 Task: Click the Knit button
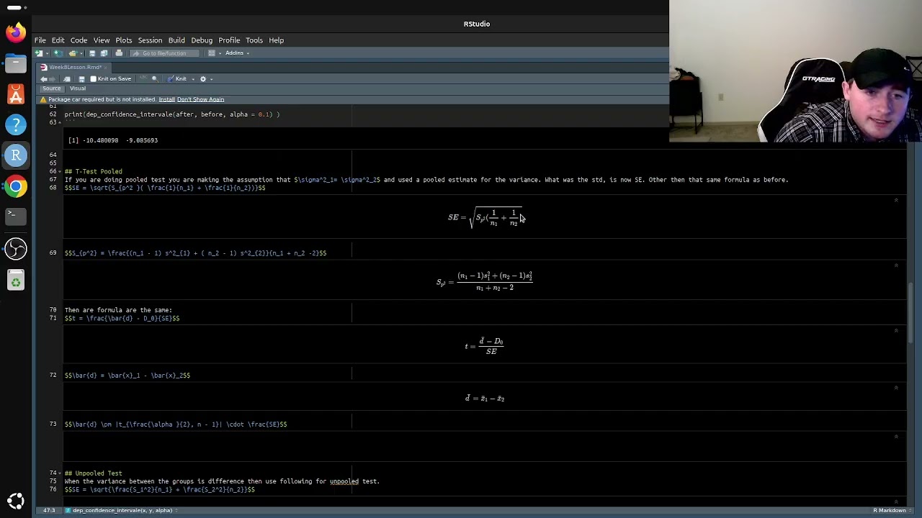[176, 78]
